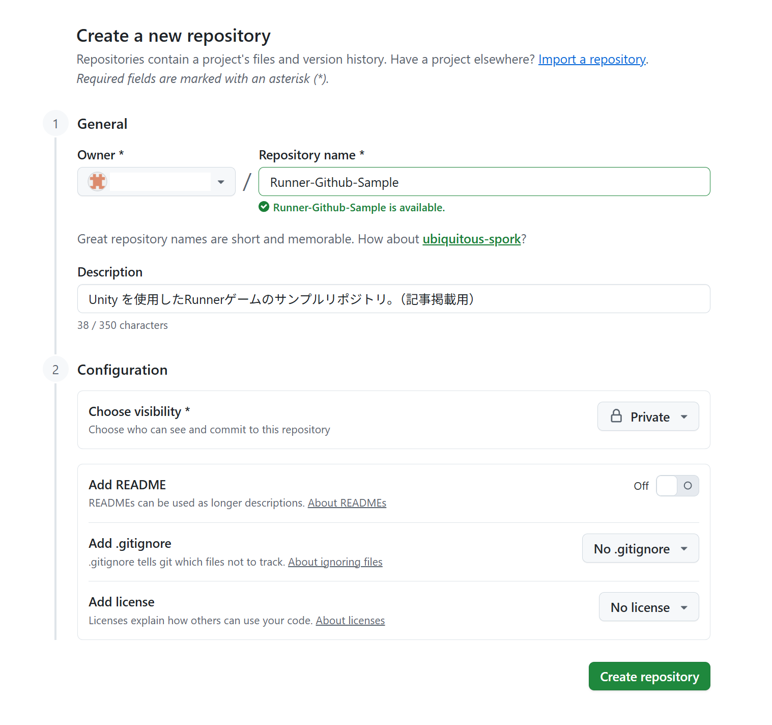
Task: Click the green availability checkmark icon
Action: pyautogui.click(x=264, y=207)
